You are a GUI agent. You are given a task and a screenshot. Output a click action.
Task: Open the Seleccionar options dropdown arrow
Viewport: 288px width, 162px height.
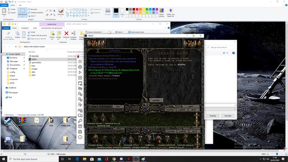coord(22,16)
